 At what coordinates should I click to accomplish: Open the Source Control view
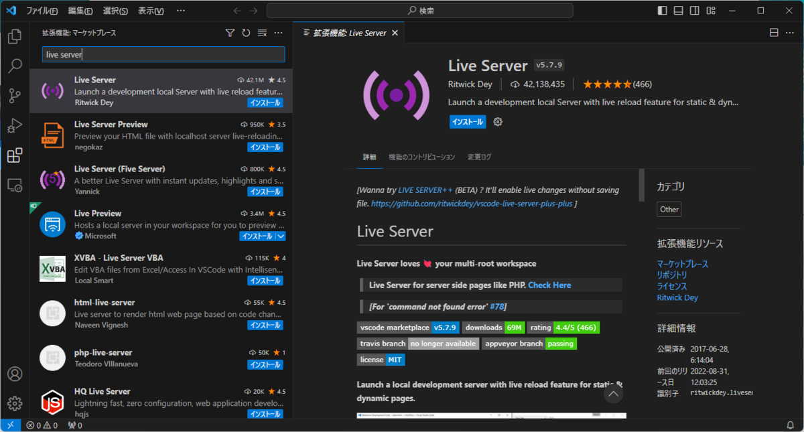15,96
